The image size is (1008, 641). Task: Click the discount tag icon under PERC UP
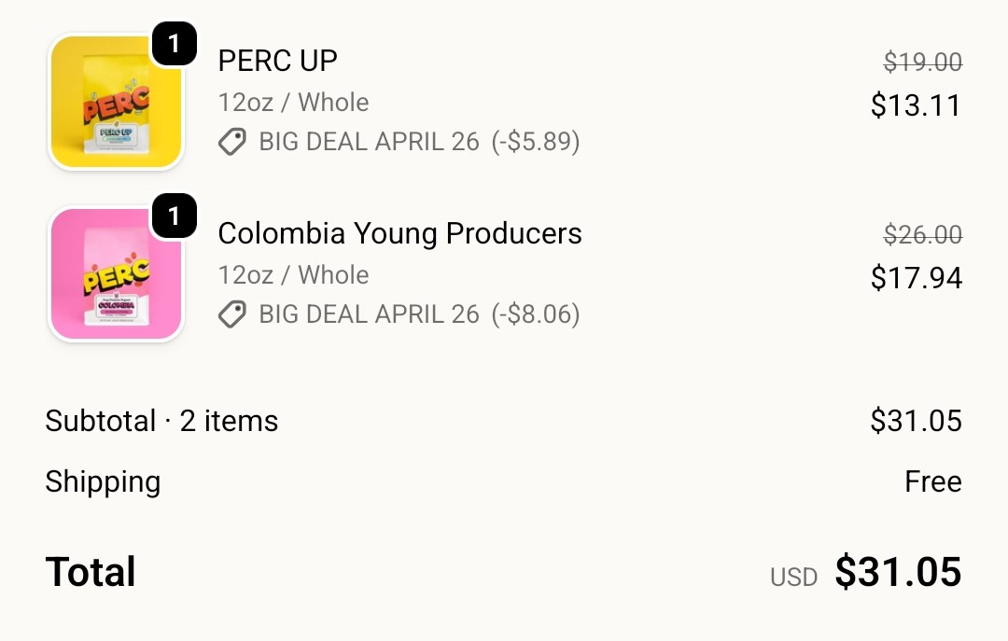tap(232, 142)
